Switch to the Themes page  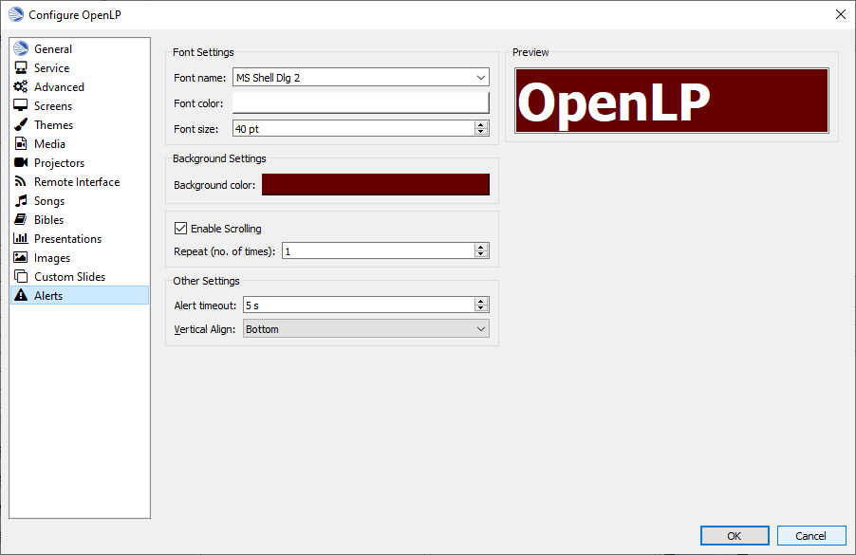[79, 125]
